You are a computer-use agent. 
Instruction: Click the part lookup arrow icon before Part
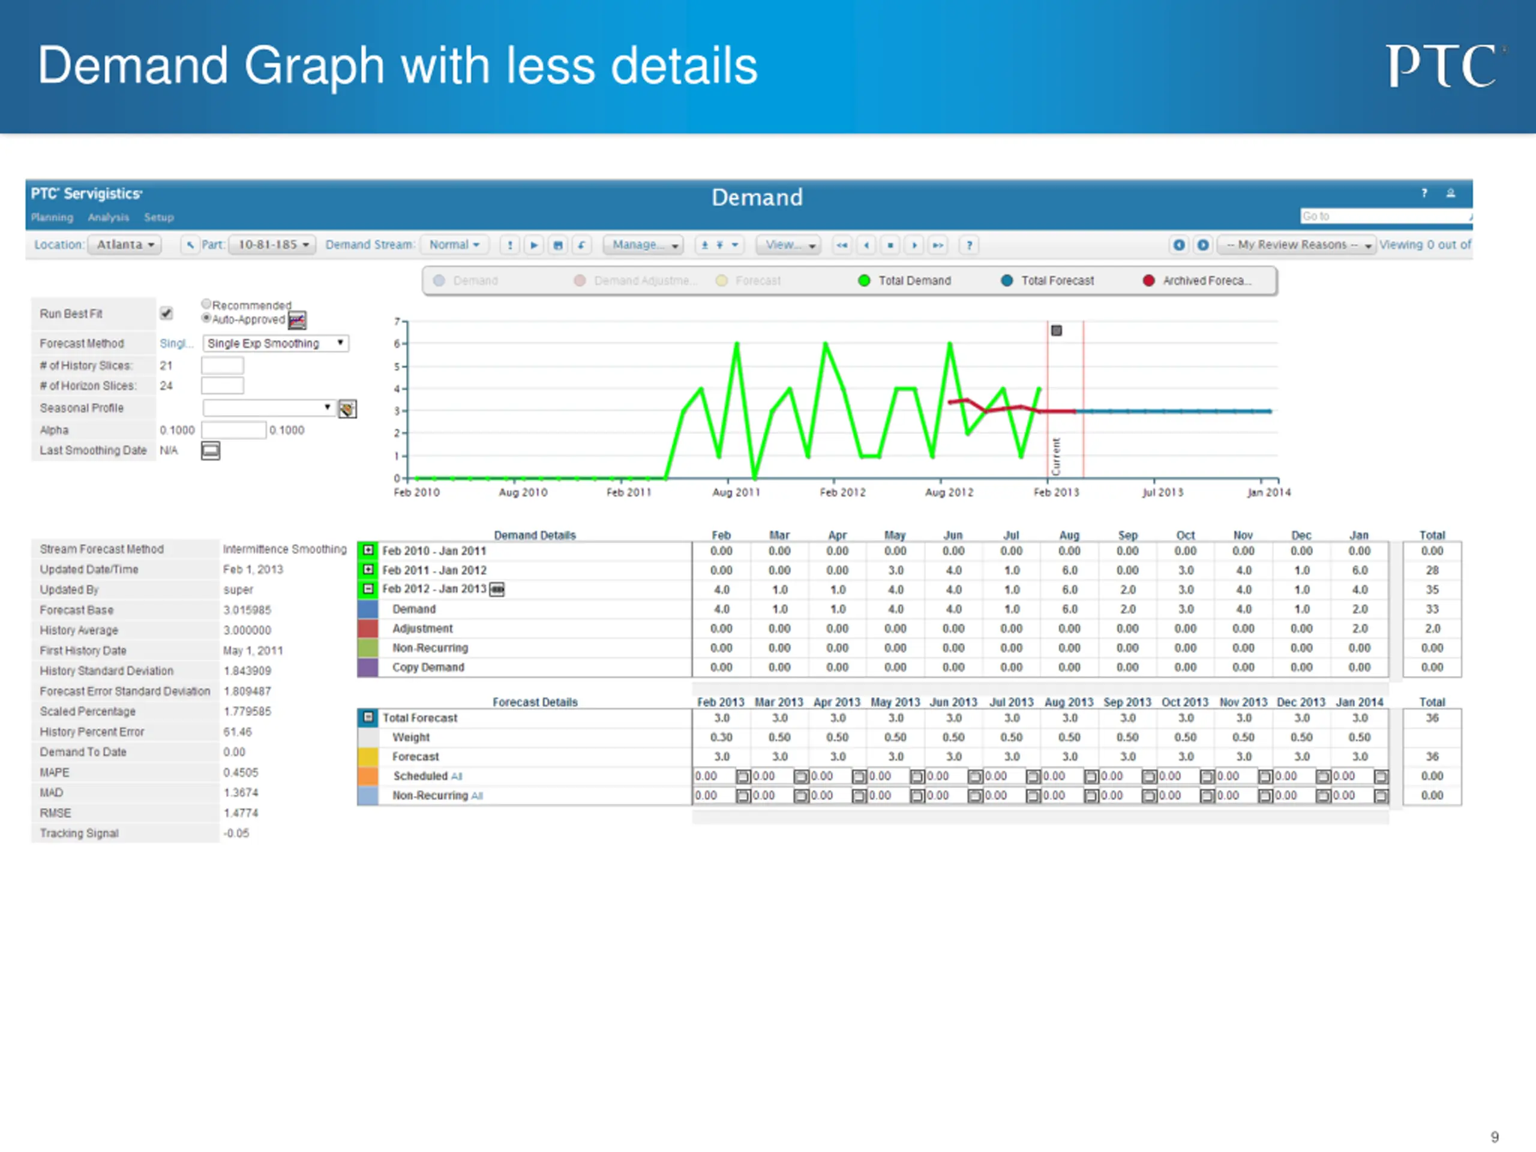click(190, 245)
